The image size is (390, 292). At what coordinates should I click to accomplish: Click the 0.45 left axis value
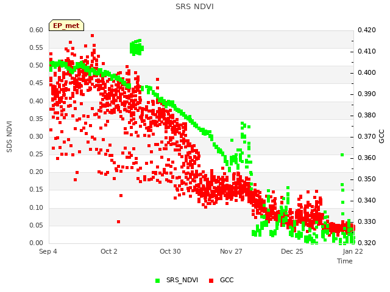click(x=37, y=83)
